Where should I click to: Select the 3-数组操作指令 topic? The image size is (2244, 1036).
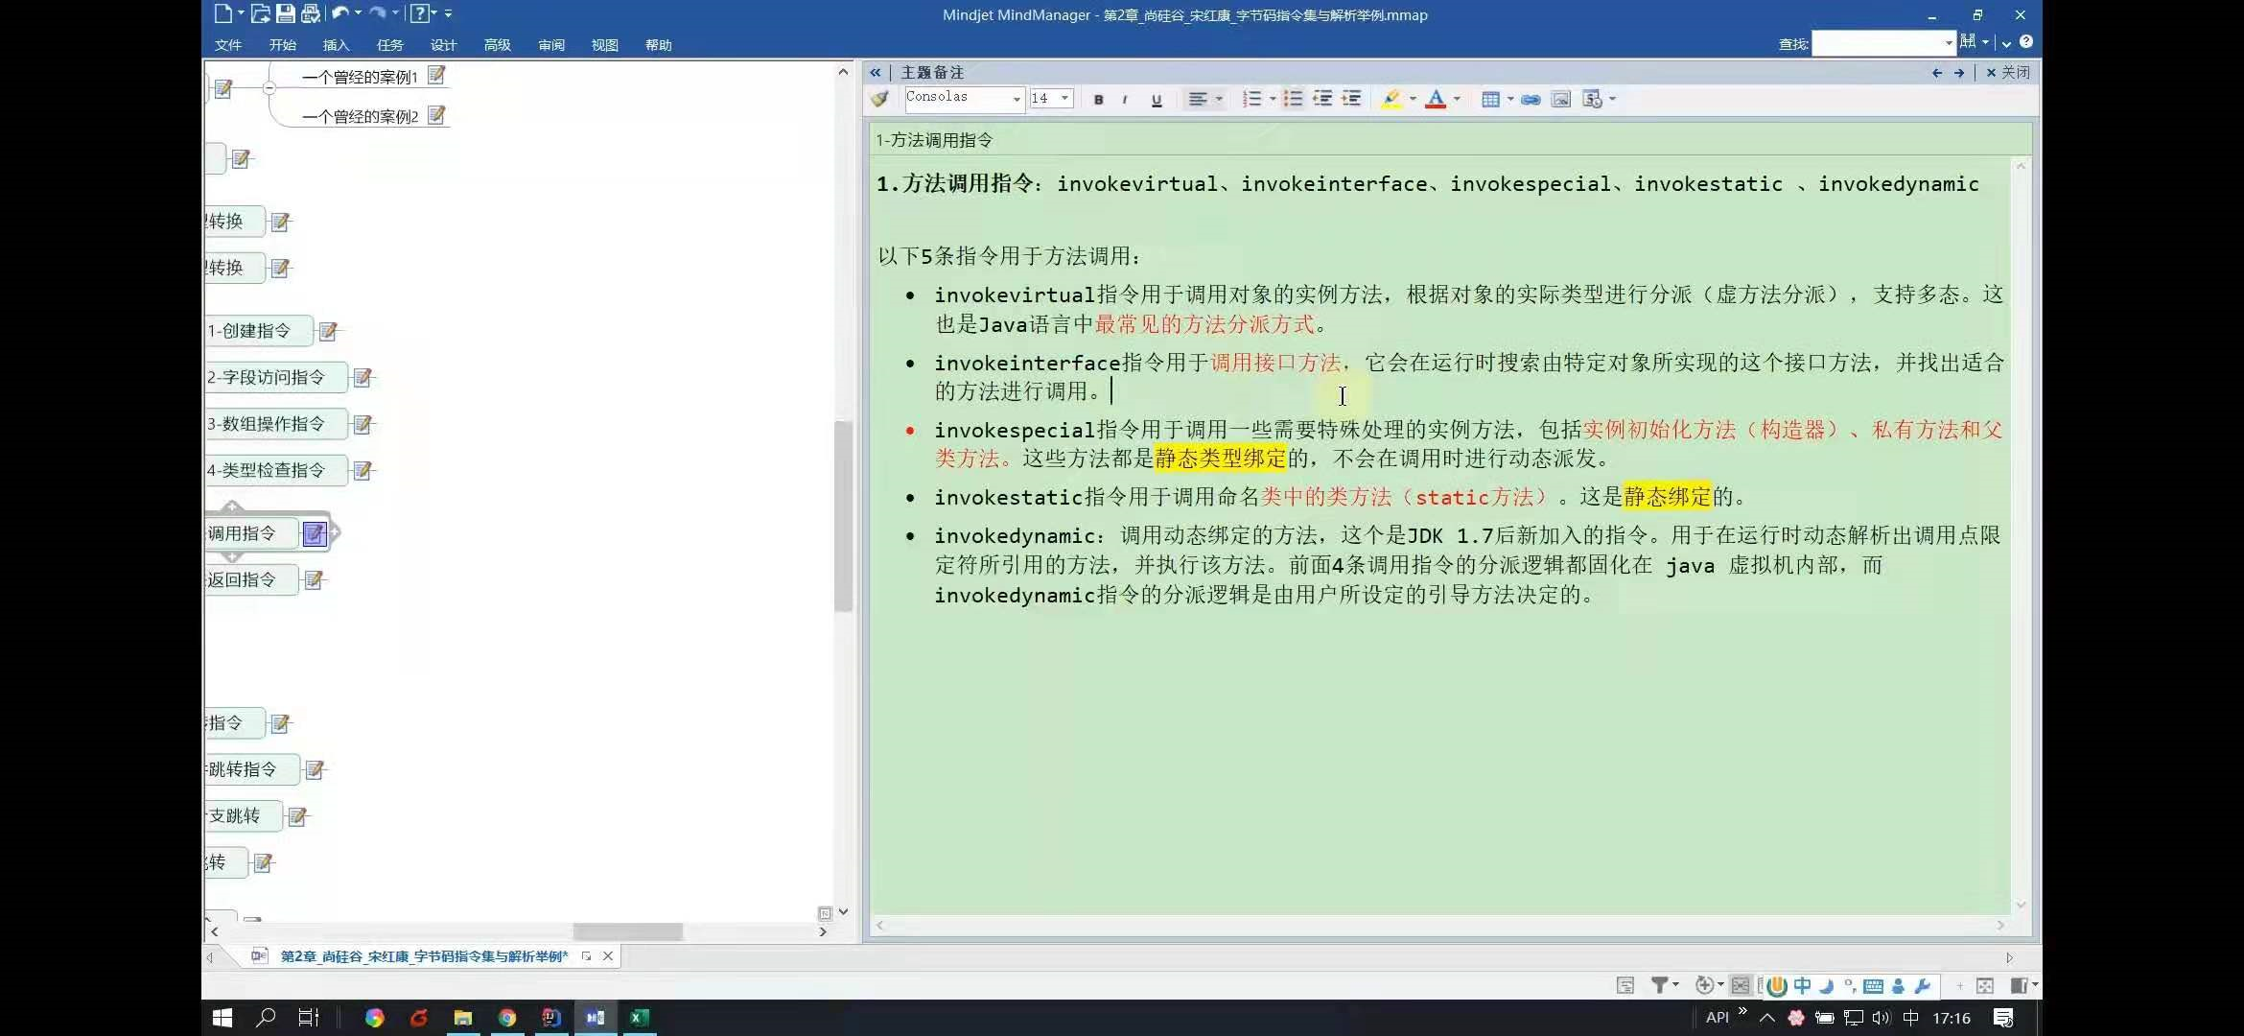point(275,424)
